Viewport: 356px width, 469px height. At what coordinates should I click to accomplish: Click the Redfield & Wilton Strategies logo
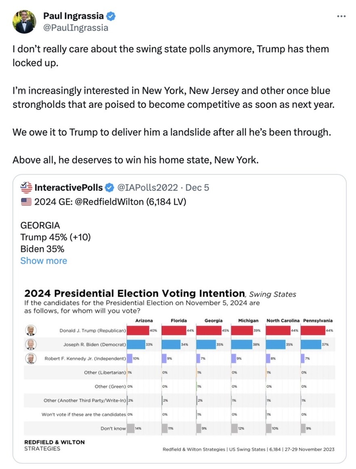pos(54,445)
